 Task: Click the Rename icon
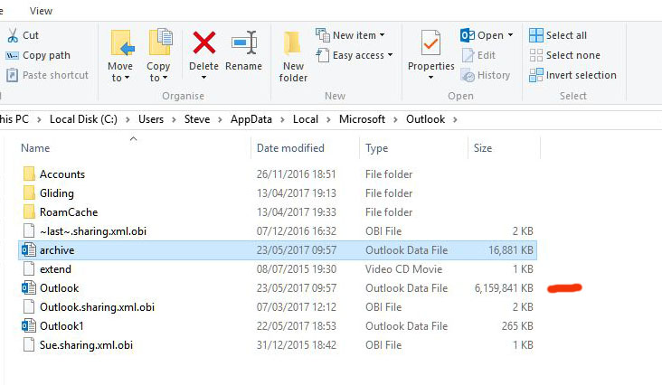pos(244,42)
